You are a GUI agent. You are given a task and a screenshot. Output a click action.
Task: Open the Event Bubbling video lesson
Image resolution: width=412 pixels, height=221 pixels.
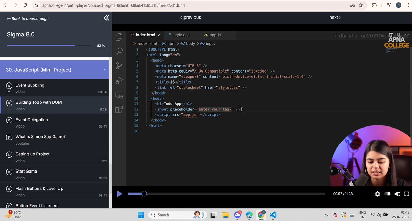(x=54, y=88)
